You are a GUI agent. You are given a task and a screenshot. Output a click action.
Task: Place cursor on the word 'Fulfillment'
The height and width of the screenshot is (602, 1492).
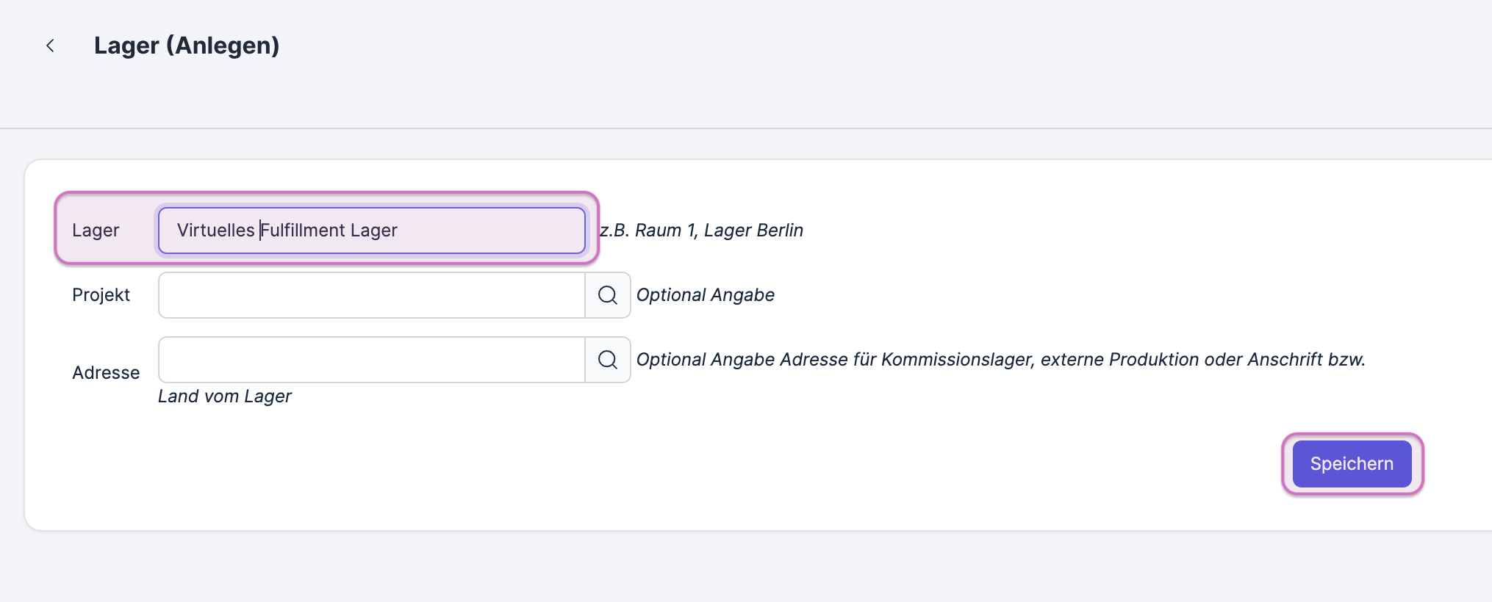[x=303, y=231]
